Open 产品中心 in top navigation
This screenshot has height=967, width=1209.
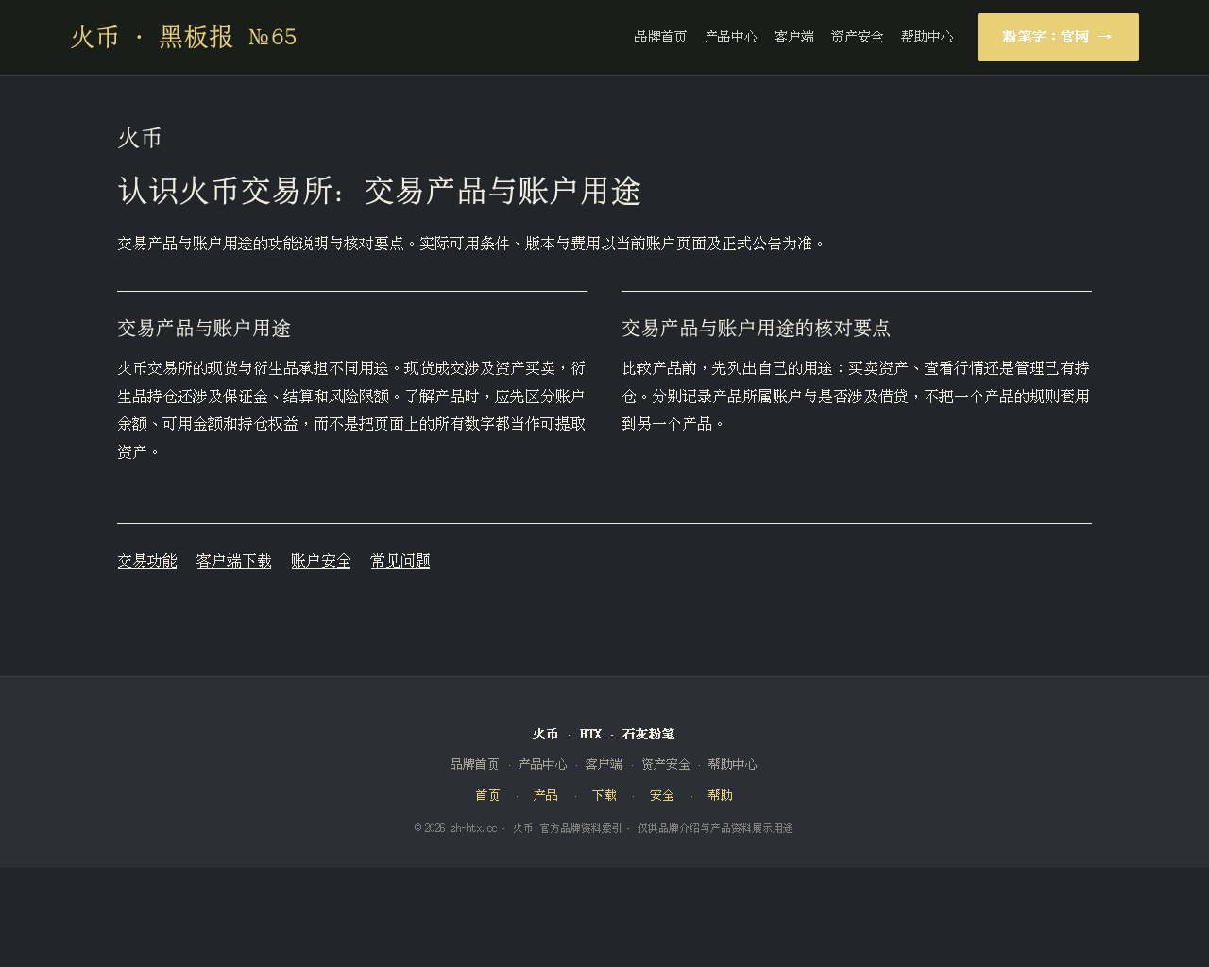coord(730,37)
